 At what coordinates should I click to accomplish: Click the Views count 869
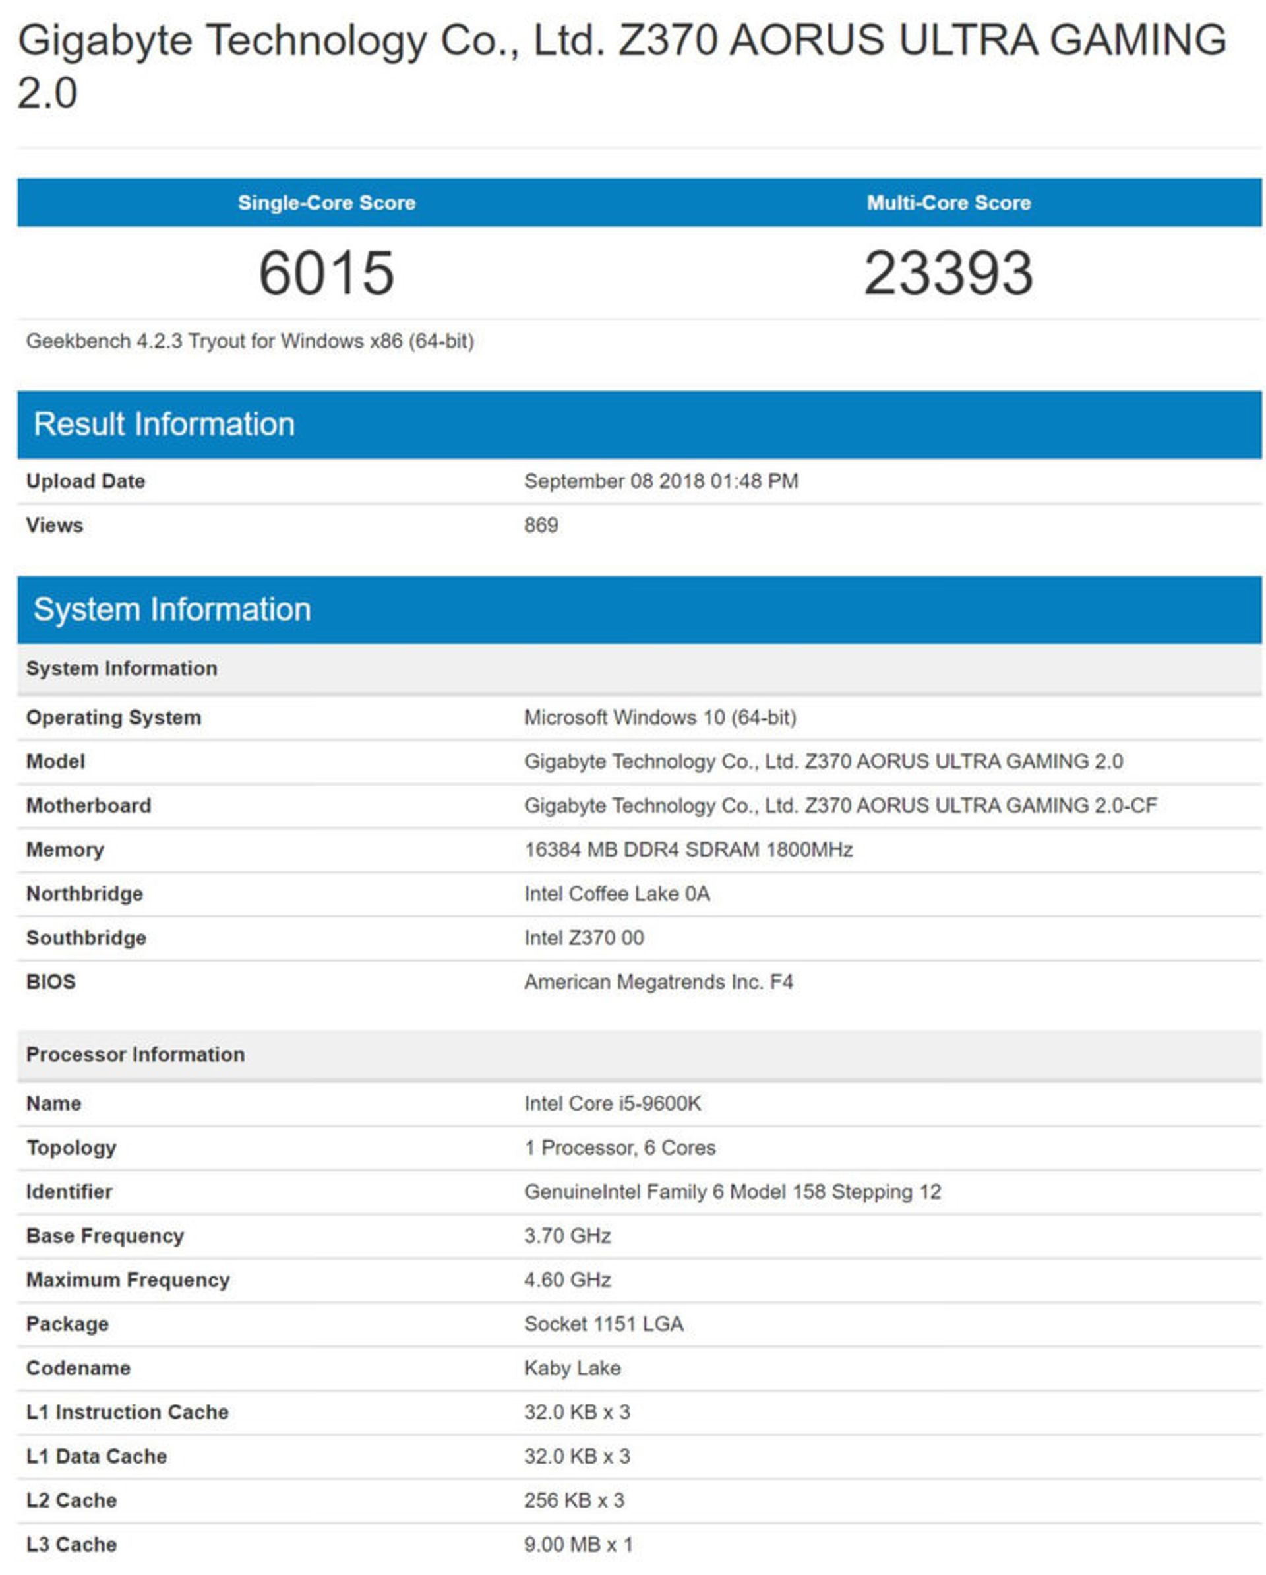point(541,525)
